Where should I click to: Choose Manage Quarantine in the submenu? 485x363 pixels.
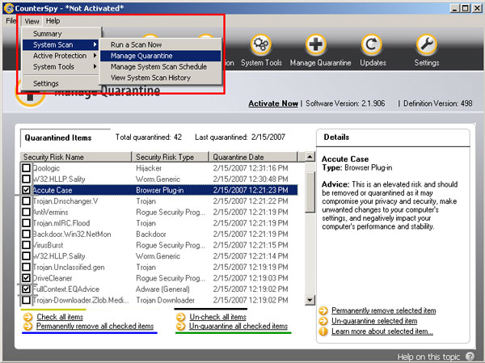pos(161,56)
